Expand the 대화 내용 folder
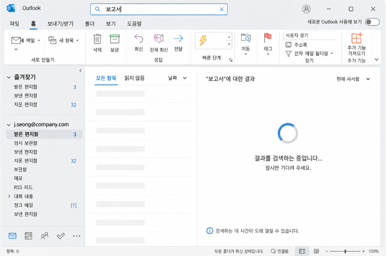386x256 pixels. 9,196
